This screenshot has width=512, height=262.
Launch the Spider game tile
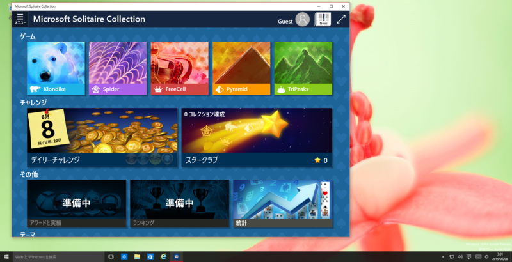(118, 68)
